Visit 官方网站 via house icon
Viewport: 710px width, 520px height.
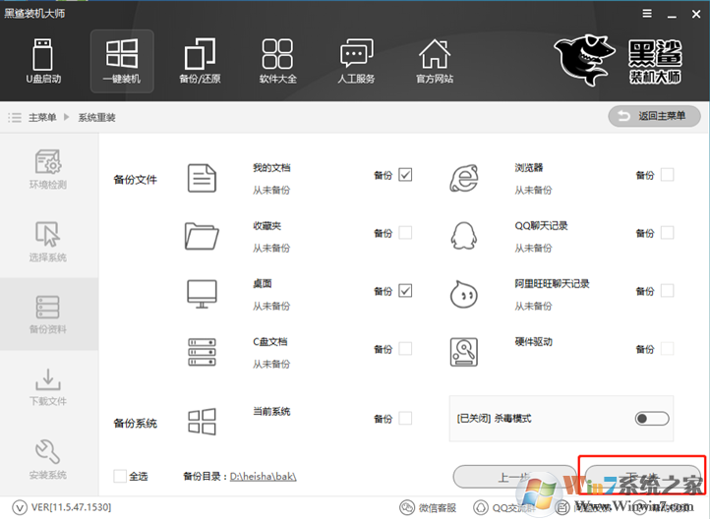435,60
